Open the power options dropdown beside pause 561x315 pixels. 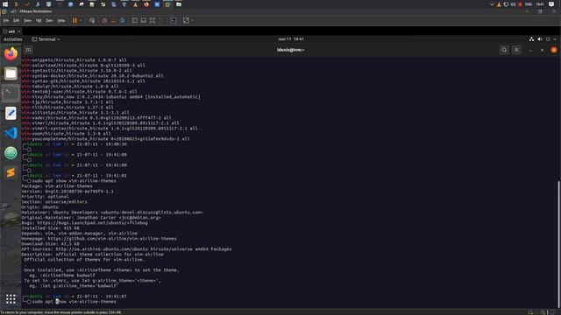click(x=81, y=21)
